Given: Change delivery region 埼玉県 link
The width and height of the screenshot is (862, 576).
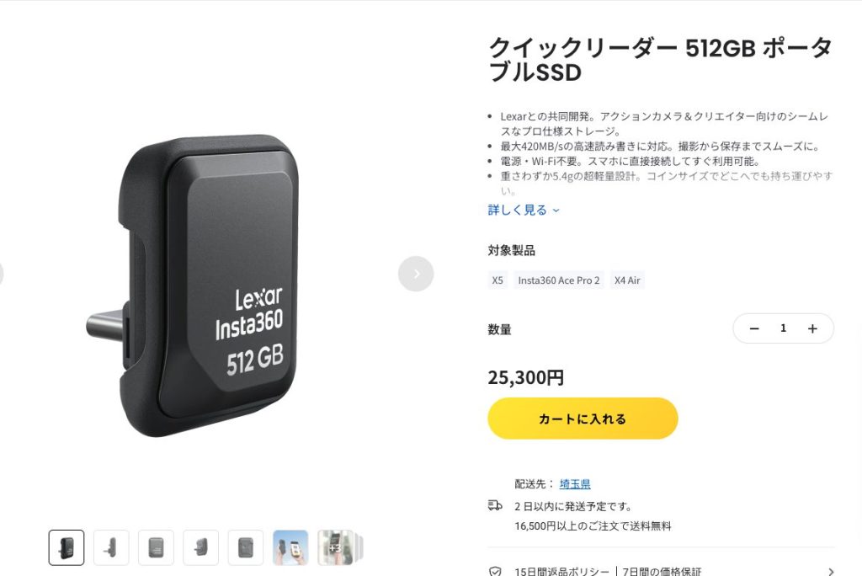Looking at the screenshot, I should (x=575, y=483).
